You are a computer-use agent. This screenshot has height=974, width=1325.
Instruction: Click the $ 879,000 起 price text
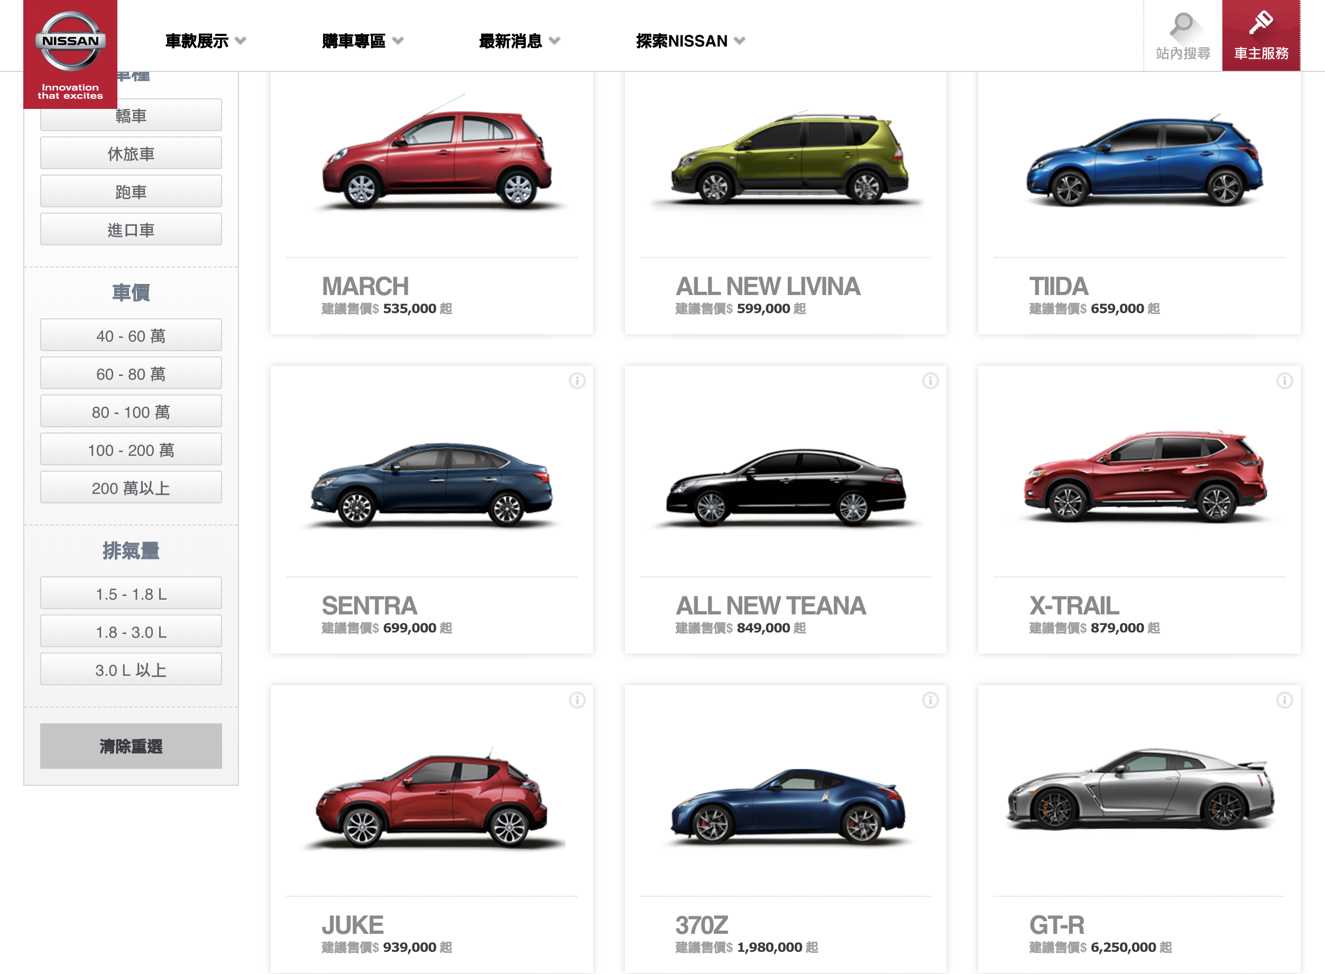[x=1120, y=628]
